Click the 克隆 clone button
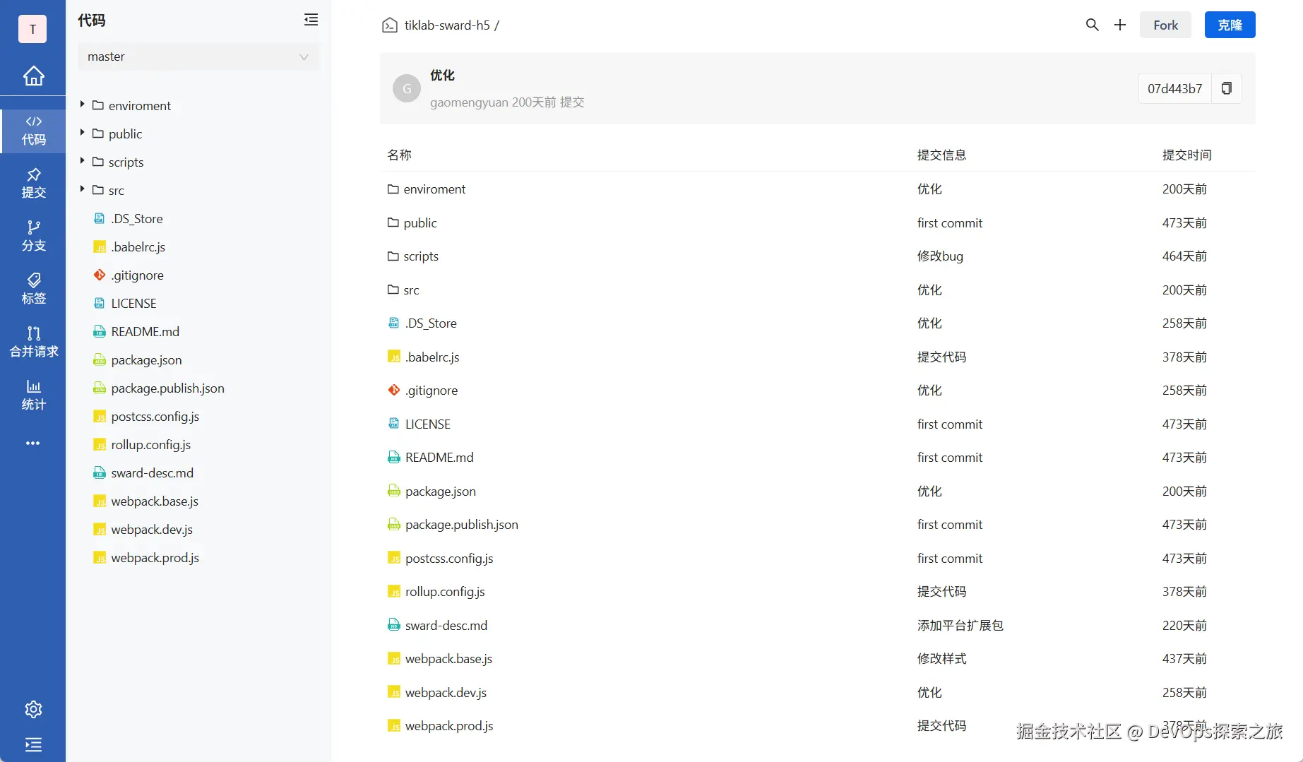The image size is (1303, 762). [x=1230, y=25]
